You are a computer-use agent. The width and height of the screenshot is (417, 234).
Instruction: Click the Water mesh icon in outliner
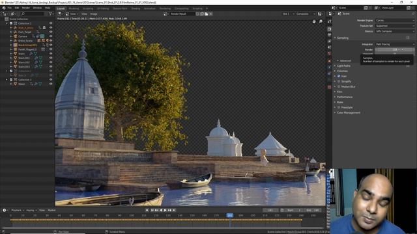16,84
